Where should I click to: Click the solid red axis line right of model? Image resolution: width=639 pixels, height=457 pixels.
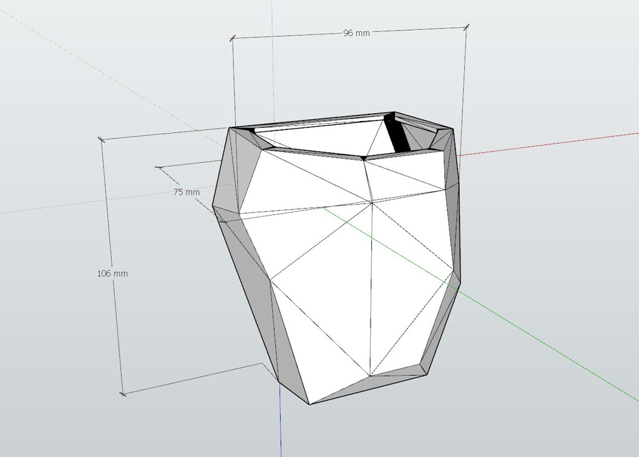(549, 144)
